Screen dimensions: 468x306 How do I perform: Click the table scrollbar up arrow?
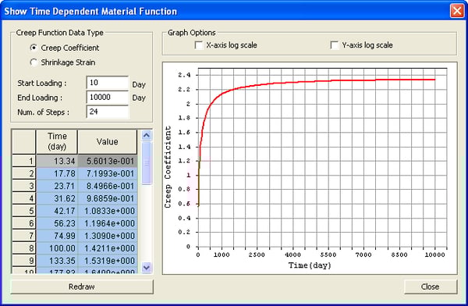[147, 135]
